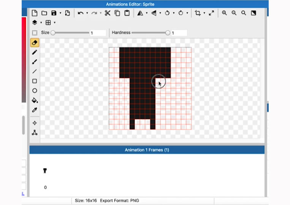Open the vertical flip options arrow

(x=160, y=13)
